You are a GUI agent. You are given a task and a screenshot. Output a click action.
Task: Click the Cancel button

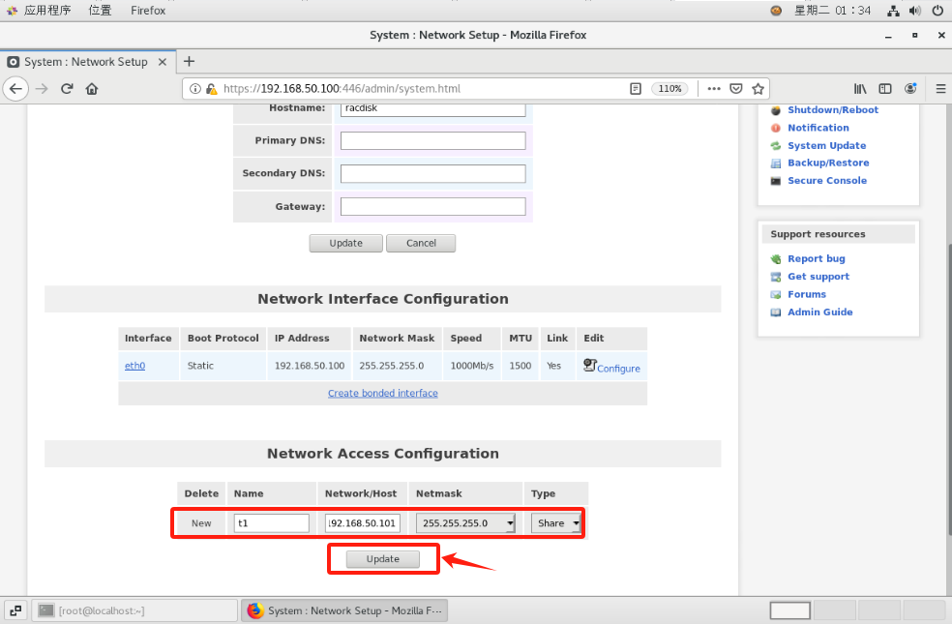pos(421,244)
